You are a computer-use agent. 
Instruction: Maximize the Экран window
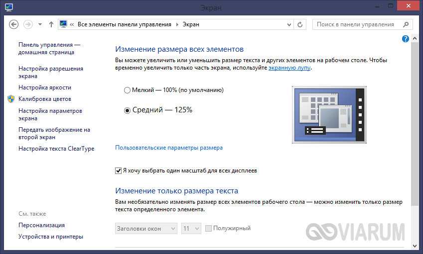point(390,5)
